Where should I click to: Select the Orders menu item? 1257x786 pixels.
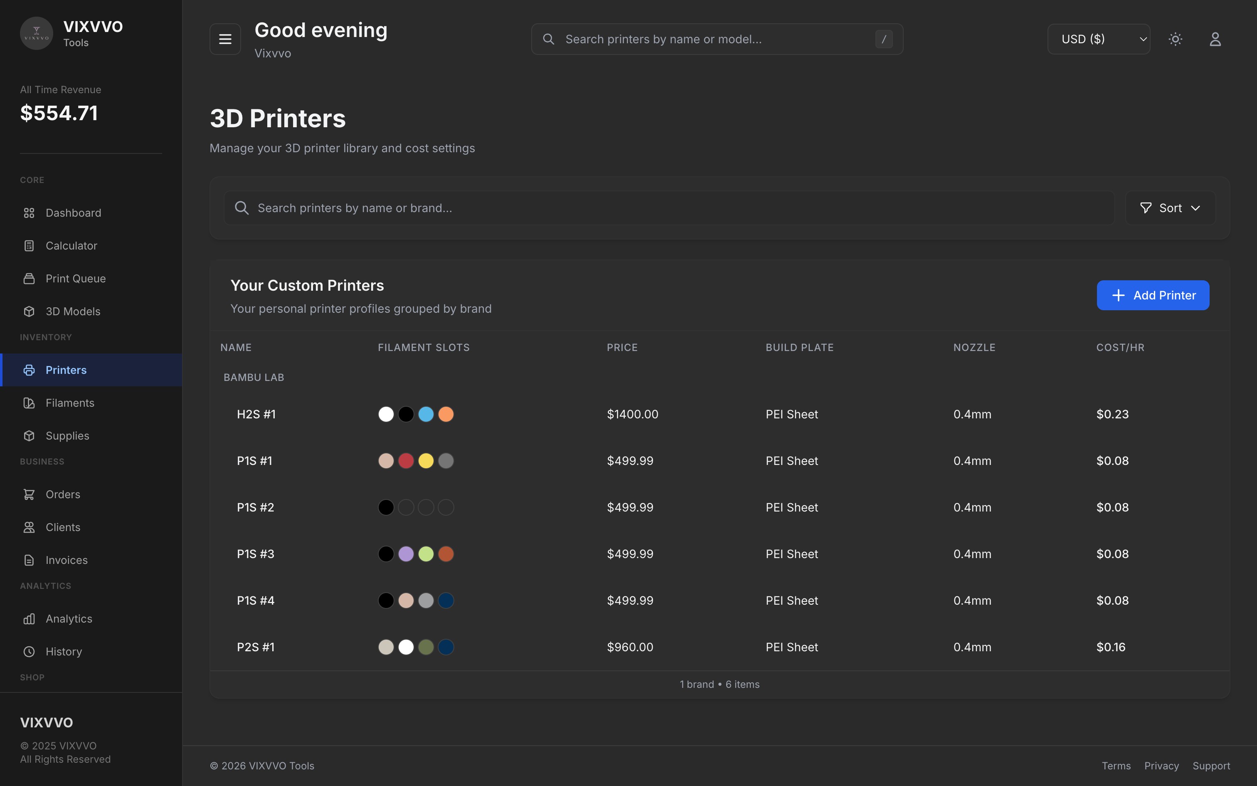point(62,494)
